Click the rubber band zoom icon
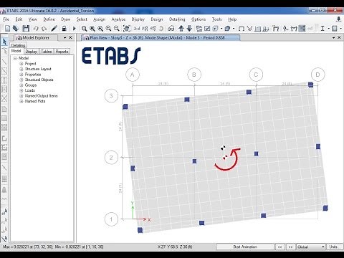This screenshot has width=344, height=258. click(x=84, y=29)
